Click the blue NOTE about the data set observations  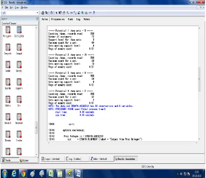91,106
